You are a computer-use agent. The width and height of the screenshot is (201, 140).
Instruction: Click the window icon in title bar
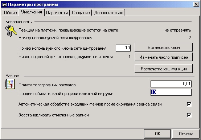4,4
